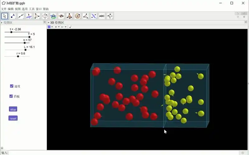Select the Move arrow tool
249x155 pixels.
click(4, 16)
